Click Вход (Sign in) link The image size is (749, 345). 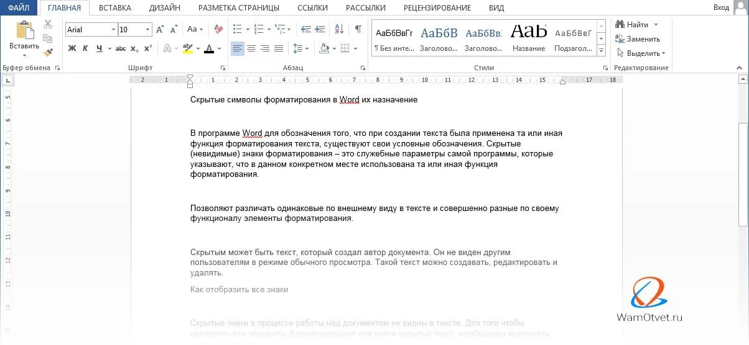tap(721, 7)
